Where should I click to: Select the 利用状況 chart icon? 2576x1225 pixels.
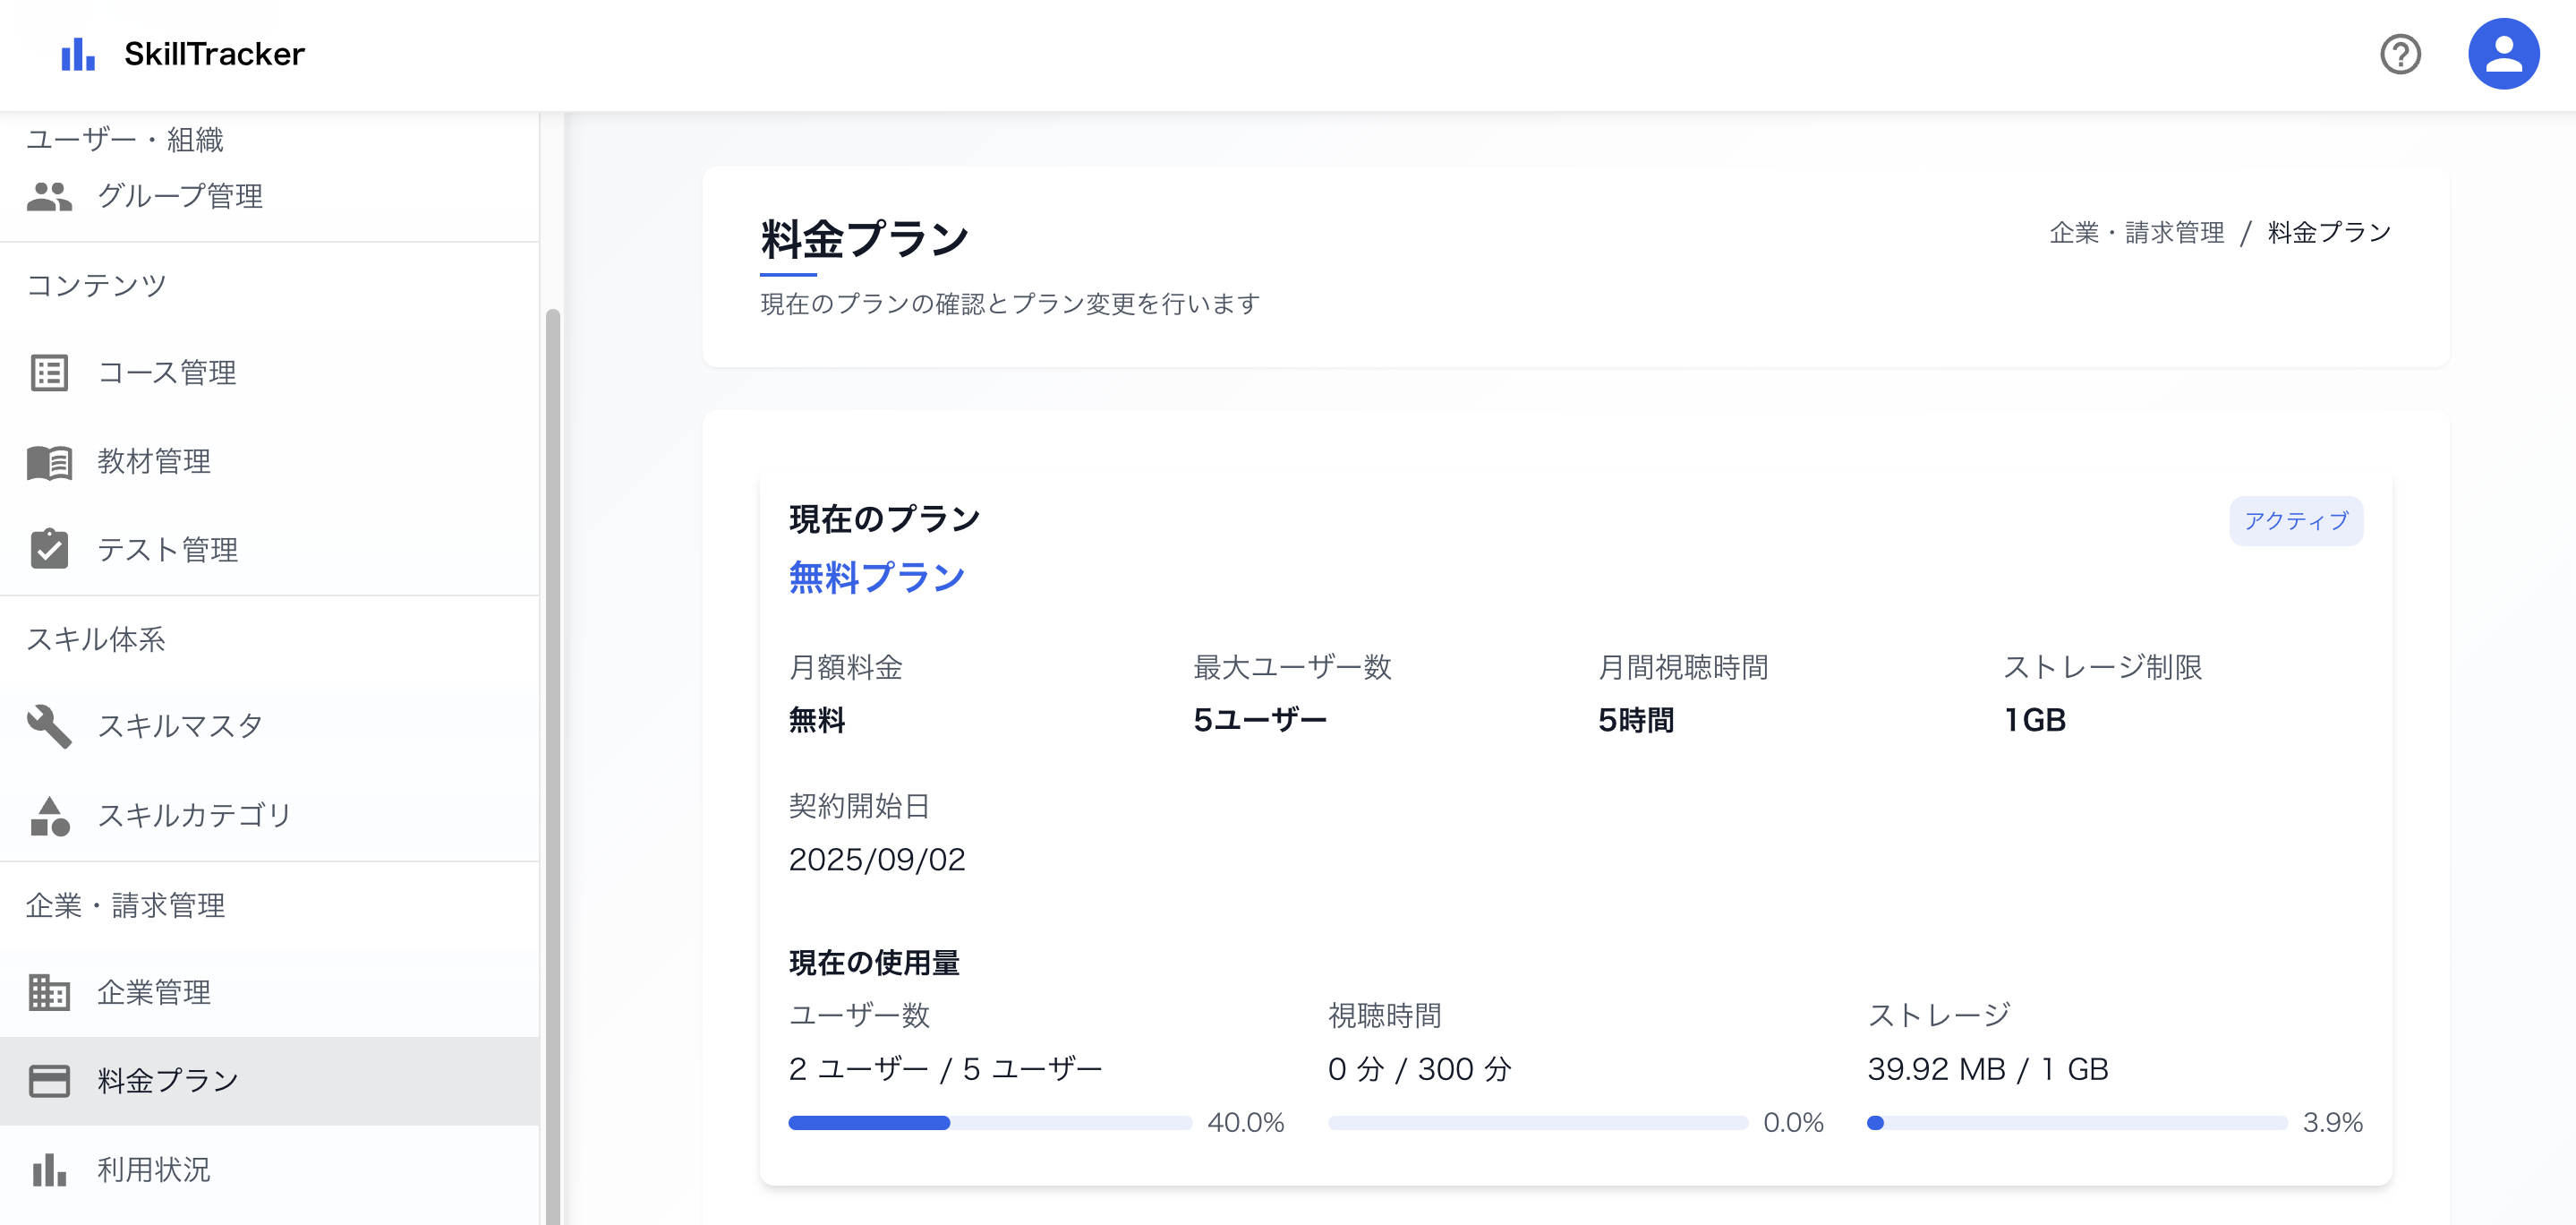(x=49, y=1169)
